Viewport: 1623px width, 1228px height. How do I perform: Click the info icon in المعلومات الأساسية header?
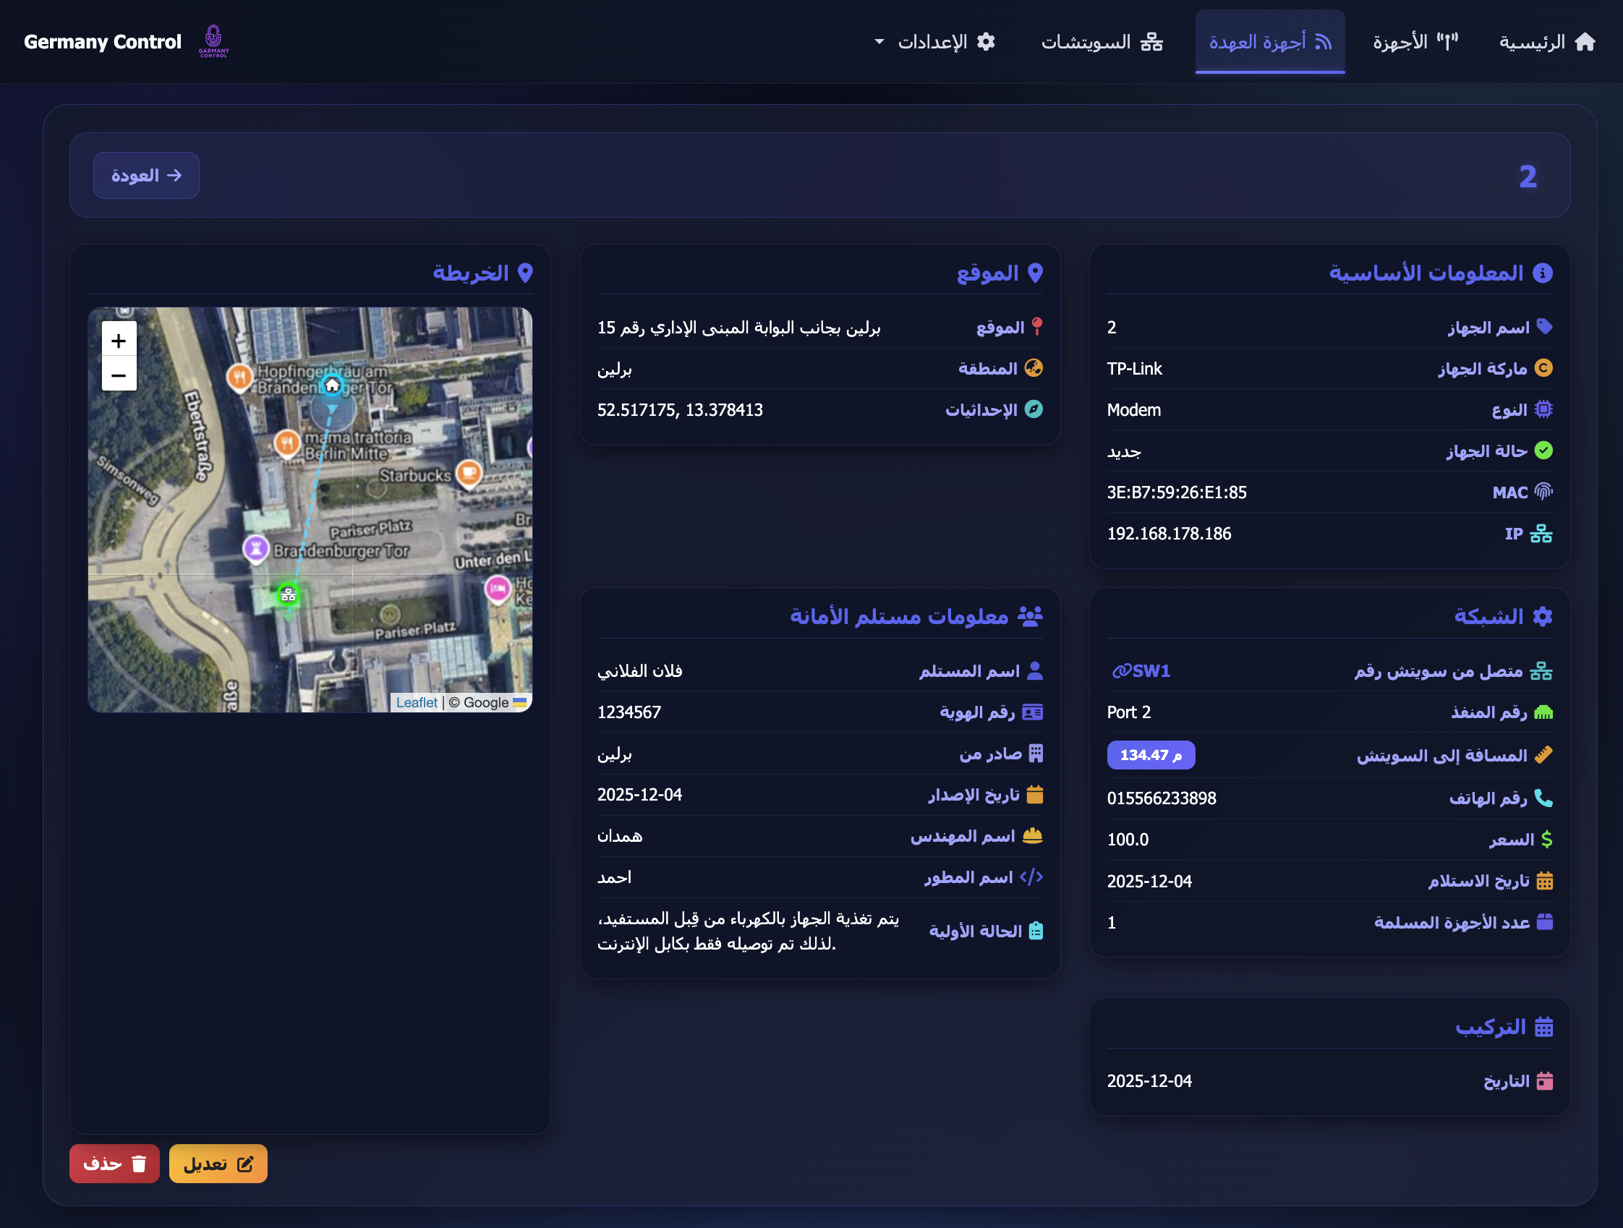click(1544, 272)
